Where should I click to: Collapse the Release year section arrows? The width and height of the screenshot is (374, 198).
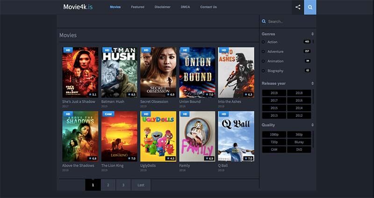(x=312, y=84)
